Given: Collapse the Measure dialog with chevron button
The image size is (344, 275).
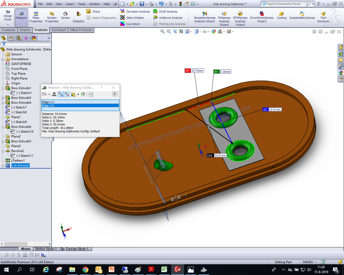Looking at the screenshot, I should tap(114, 94).
